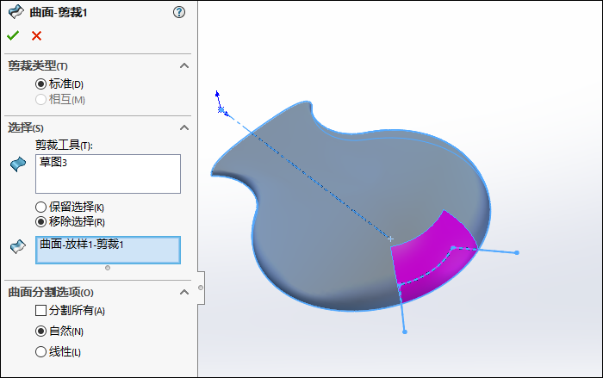The image size is (603, 378).
Task: Select the 相互(M) trim type
Action: (x=40, y=100)
